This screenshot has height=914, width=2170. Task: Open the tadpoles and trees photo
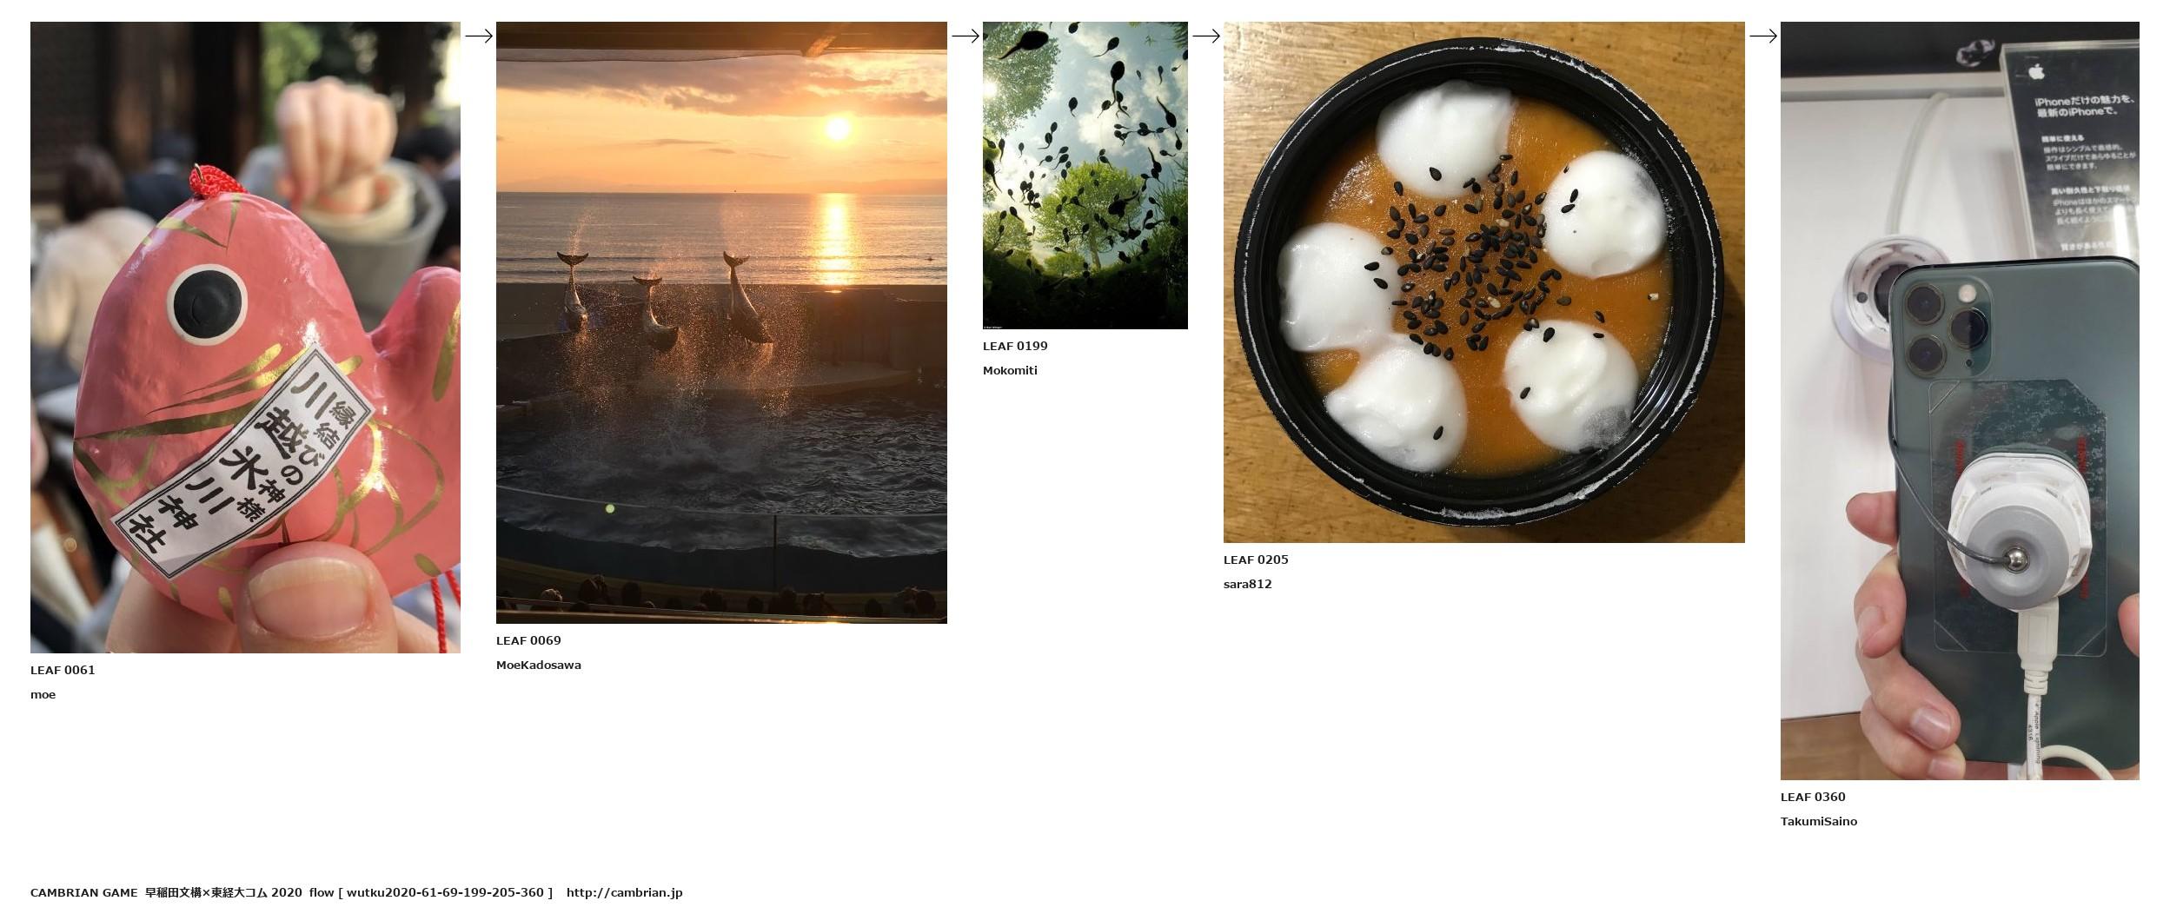click(x=1085, y=176)
